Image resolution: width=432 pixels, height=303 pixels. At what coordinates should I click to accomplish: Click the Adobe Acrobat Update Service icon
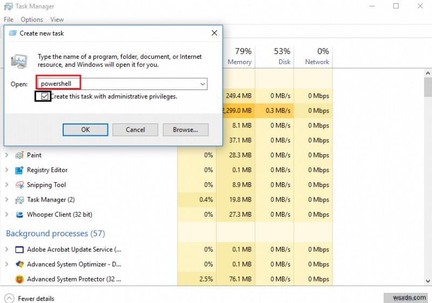point(19,250)
